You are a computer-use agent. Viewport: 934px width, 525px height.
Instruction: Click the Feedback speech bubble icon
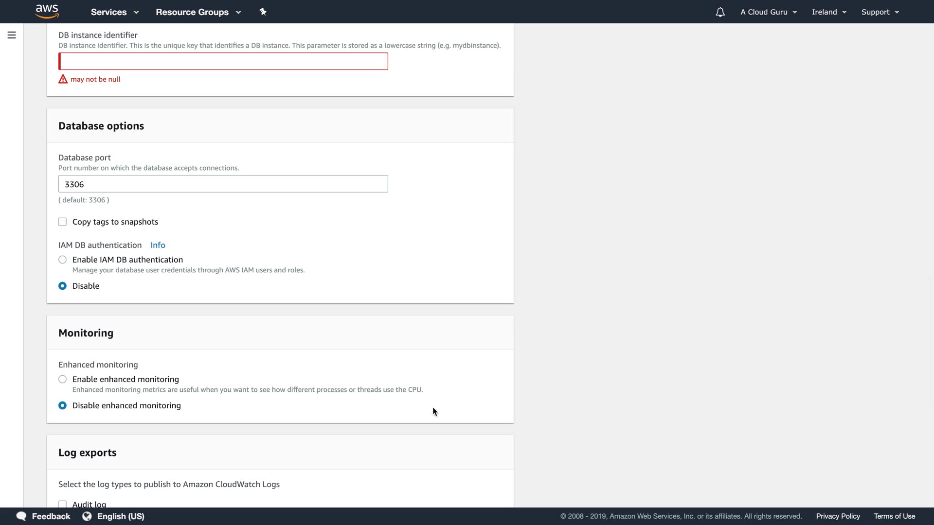point(21,516)
